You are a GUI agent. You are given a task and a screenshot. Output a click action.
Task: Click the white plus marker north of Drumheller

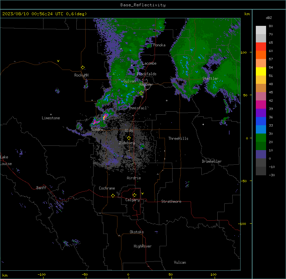pyautogui.click(x=203, y=124)
